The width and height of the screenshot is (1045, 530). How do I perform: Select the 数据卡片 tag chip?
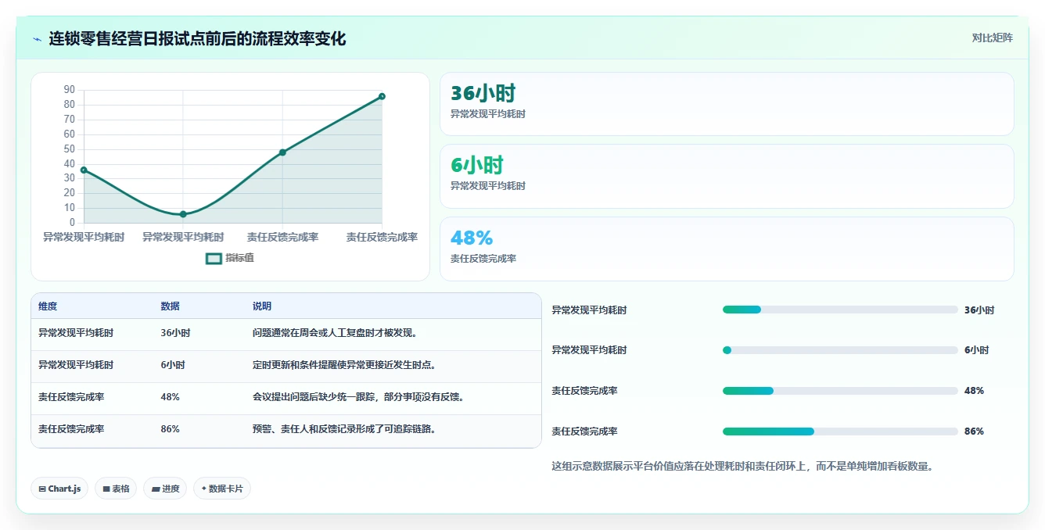click(x=222, y=489)
